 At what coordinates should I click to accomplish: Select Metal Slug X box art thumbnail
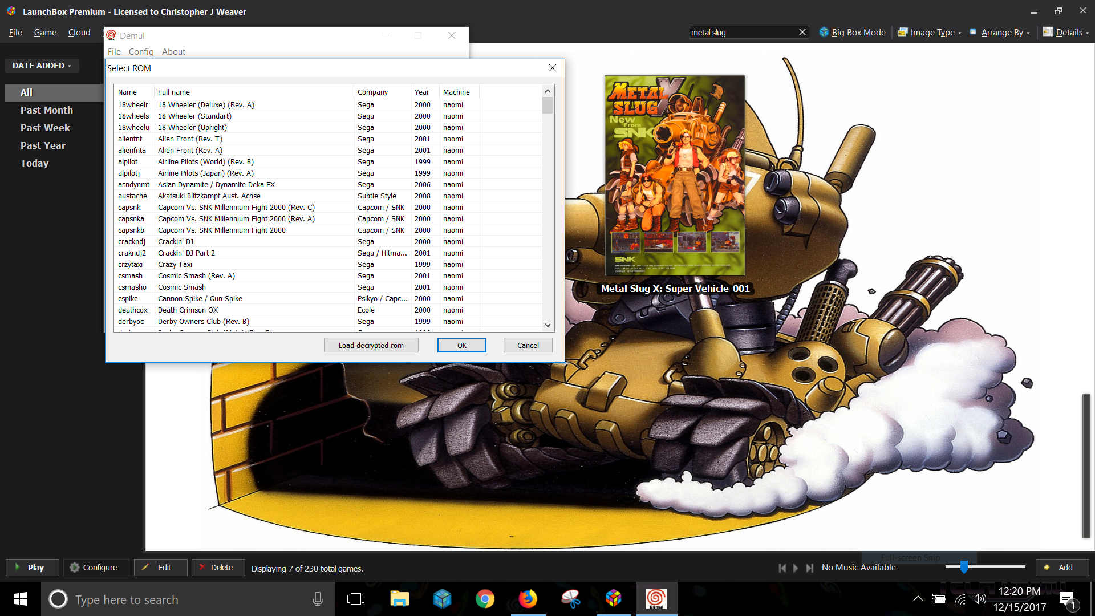(x=675, y=176)
